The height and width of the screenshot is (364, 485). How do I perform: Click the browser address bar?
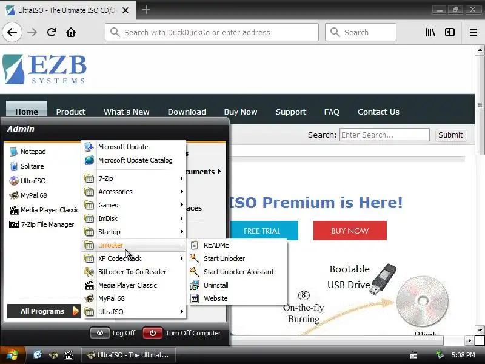pyautogui.click(x=212, y=32)
